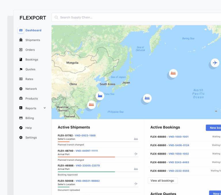Screen dimensions: 221x195
Task: Expand the Reports menu chevron
Action: tap(45, 108)
